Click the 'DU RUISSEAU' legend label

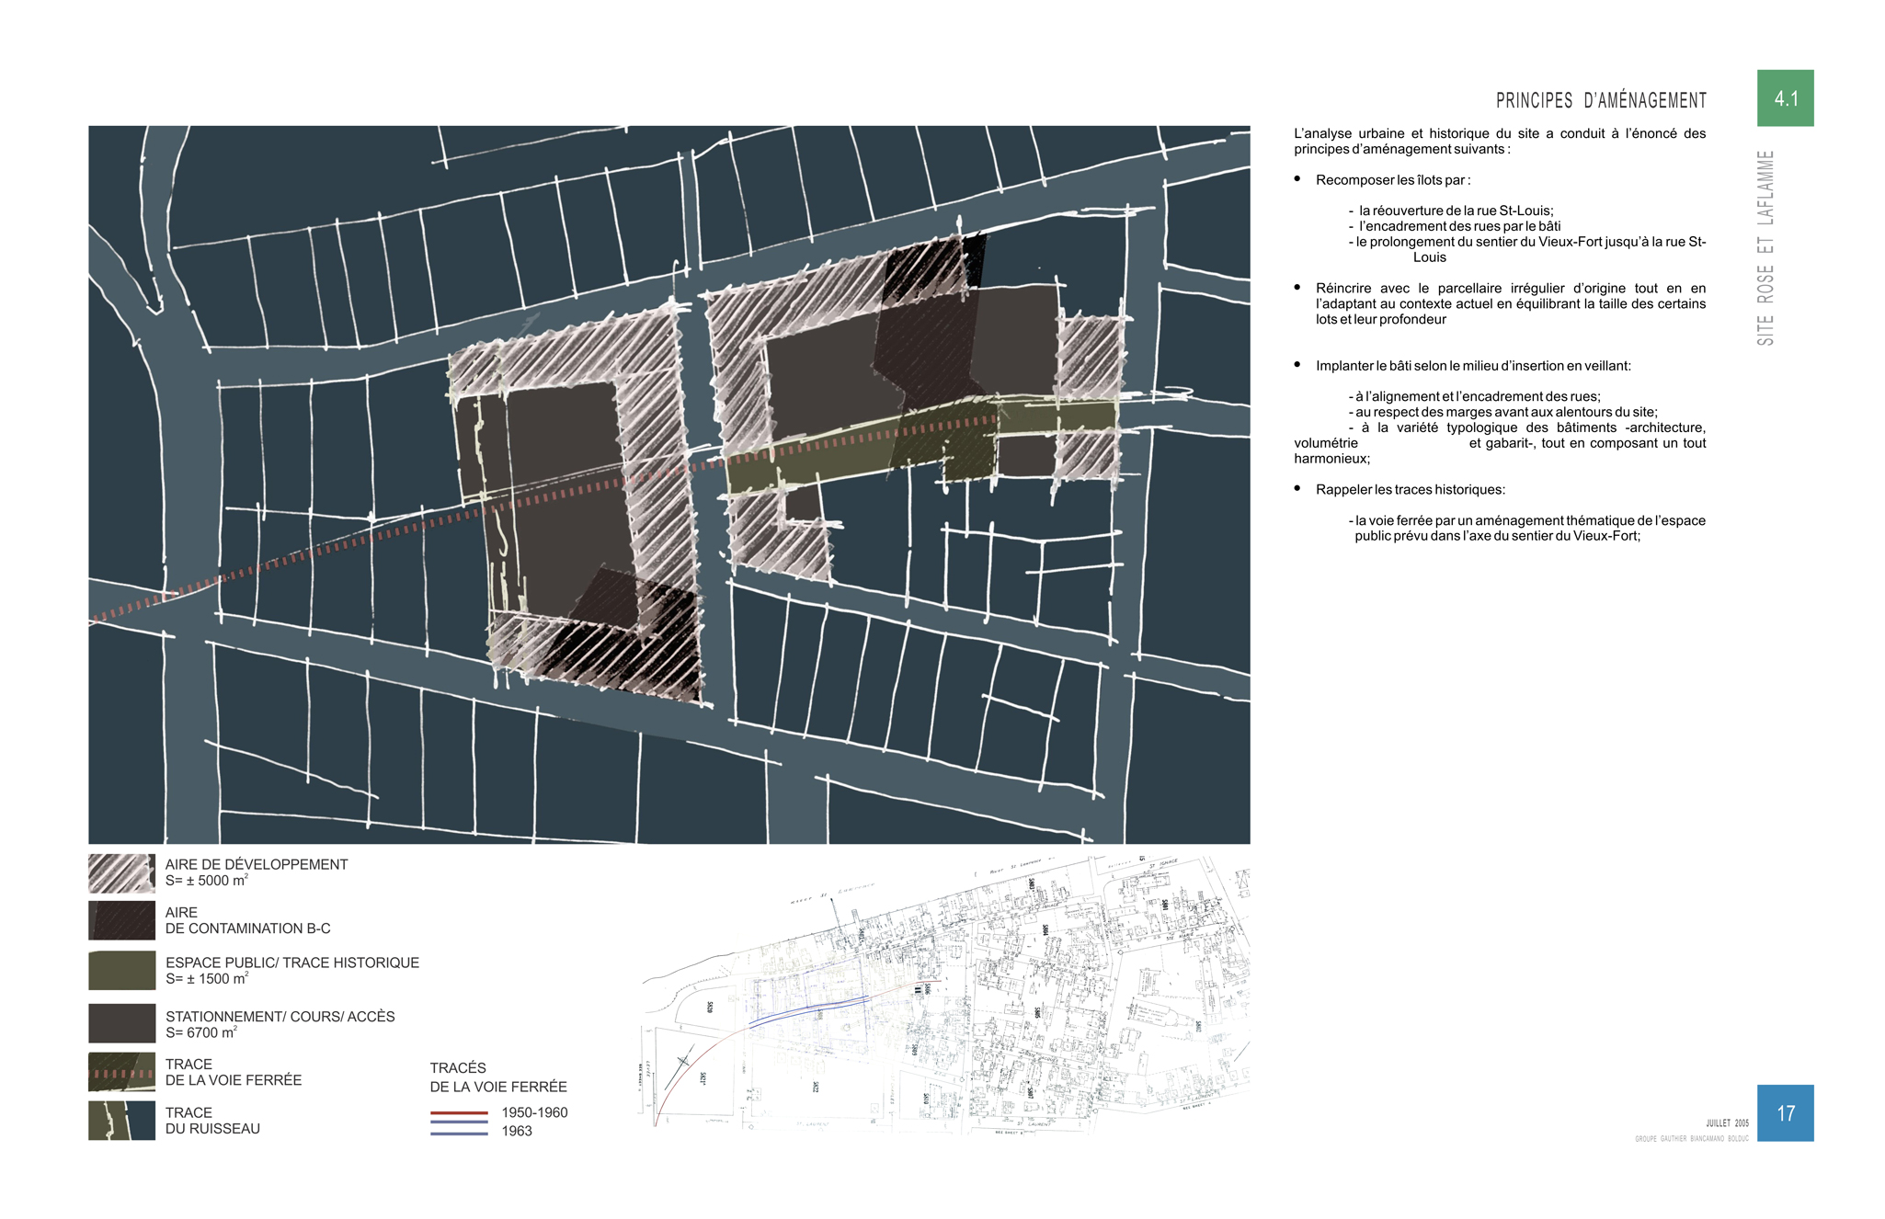(213, 1129)
